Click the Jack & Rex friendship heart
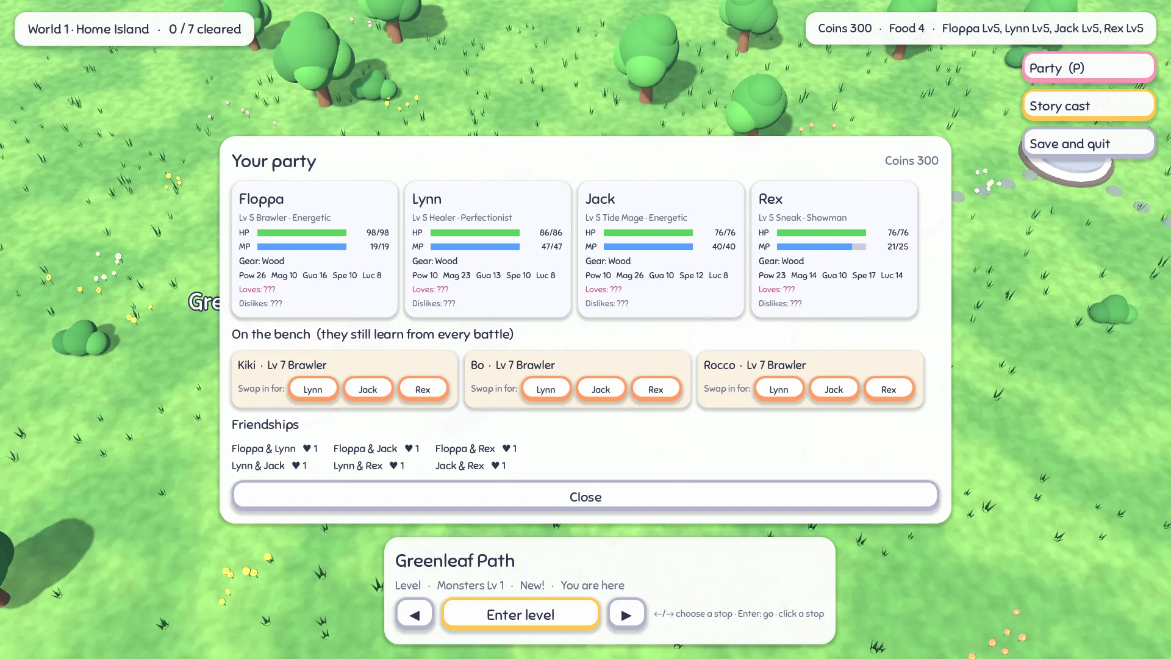The height and width of the screenshot is (659, 1171). [495, 466]
